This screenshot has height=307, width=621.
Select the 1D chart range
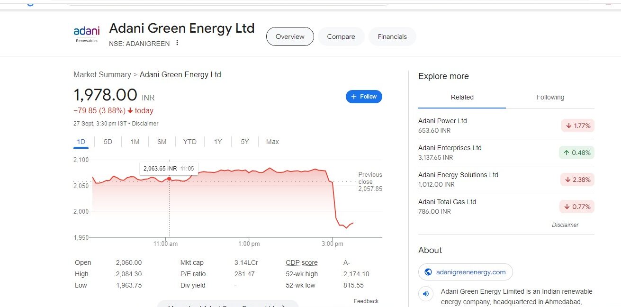(81, 142)
